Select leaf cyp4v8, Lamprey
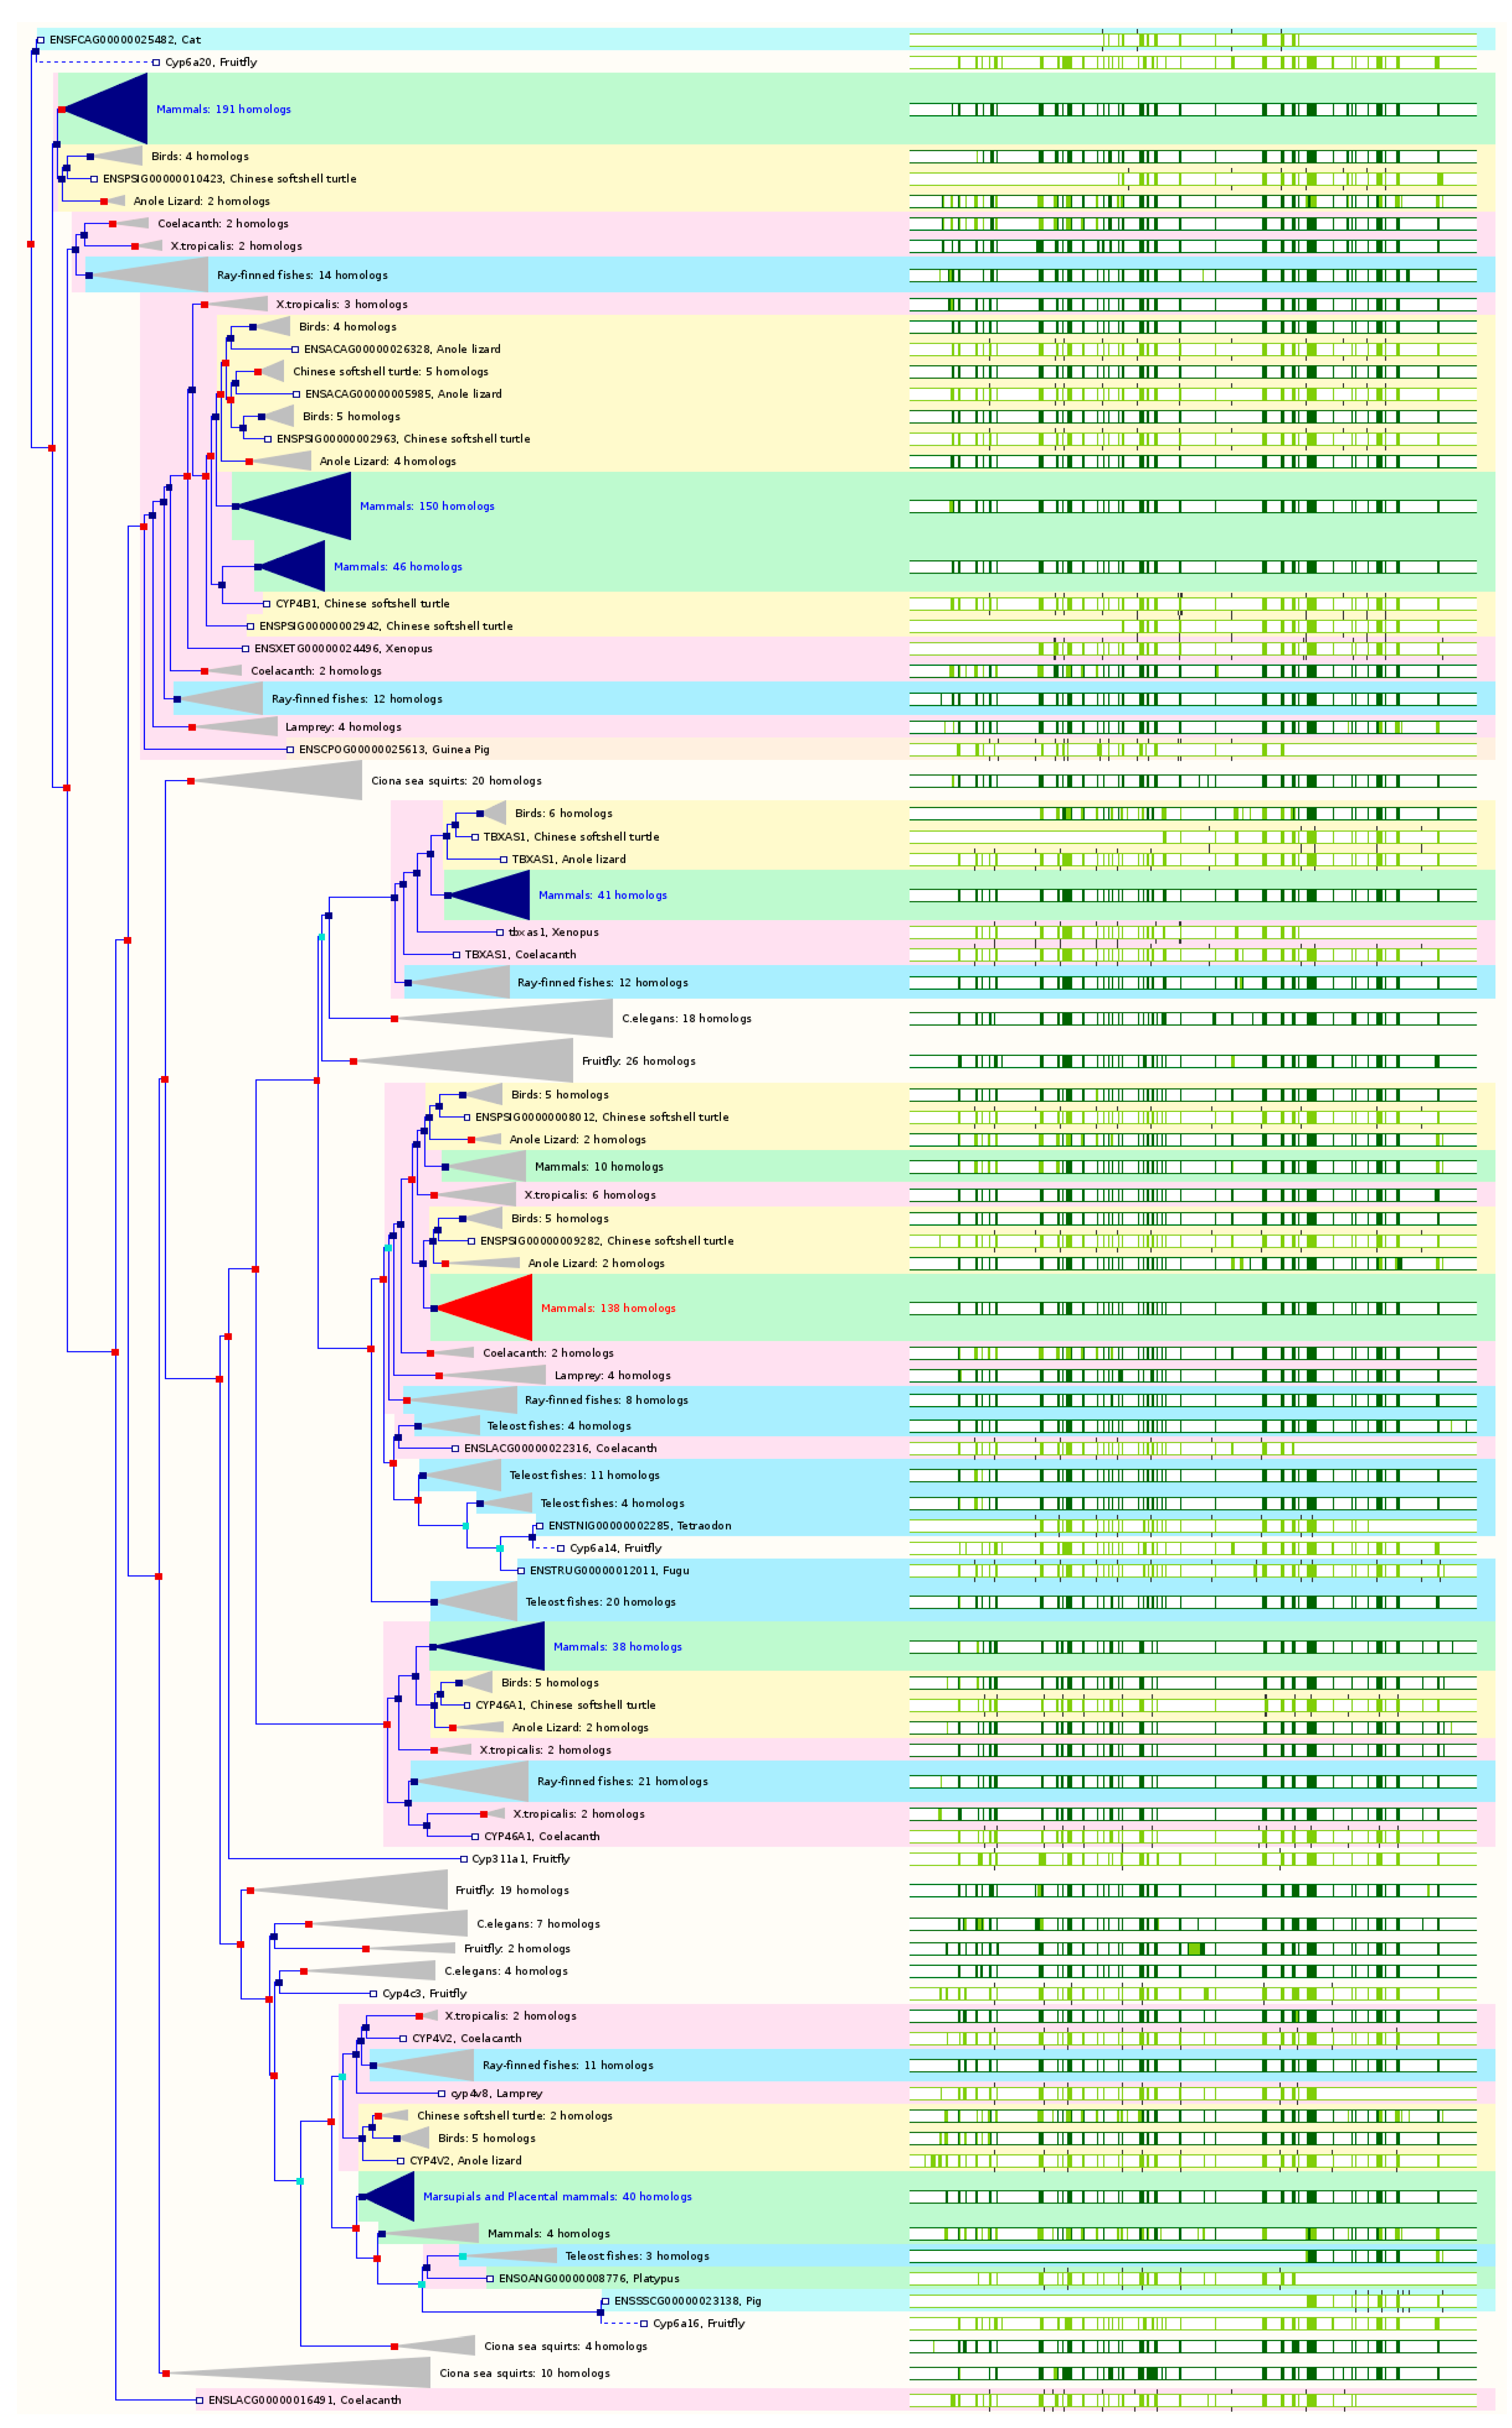This screenshot has height=2428, width=1512. [x=496, y=2093]
